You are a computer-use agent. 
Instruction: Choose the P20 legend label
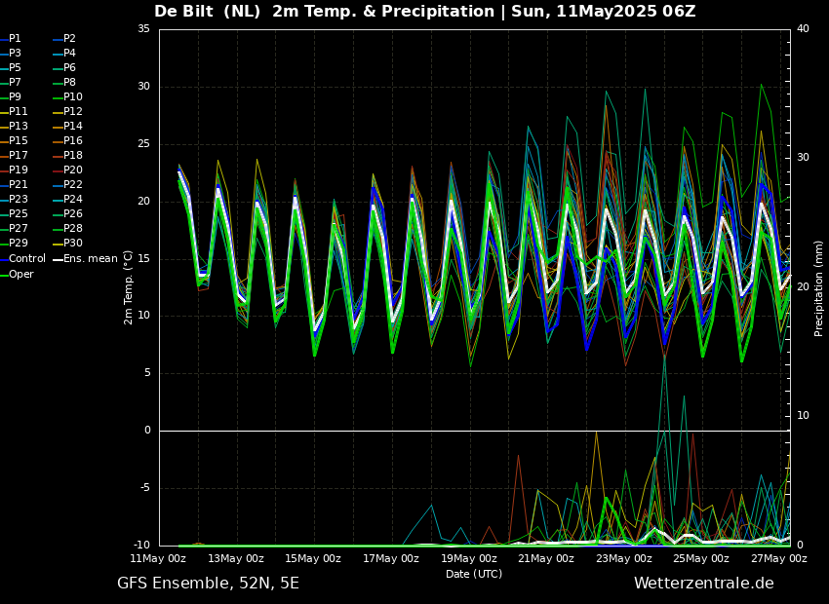point(73,170)
